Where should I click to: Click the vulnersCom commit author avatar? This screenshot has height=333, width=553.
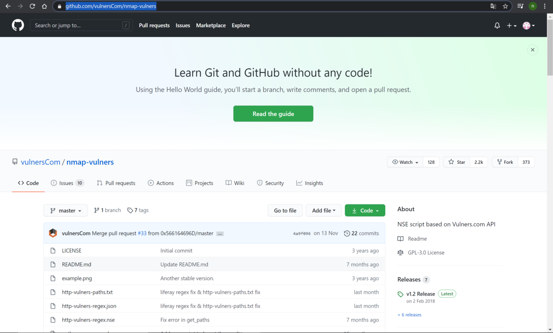[x=53, y=233]
